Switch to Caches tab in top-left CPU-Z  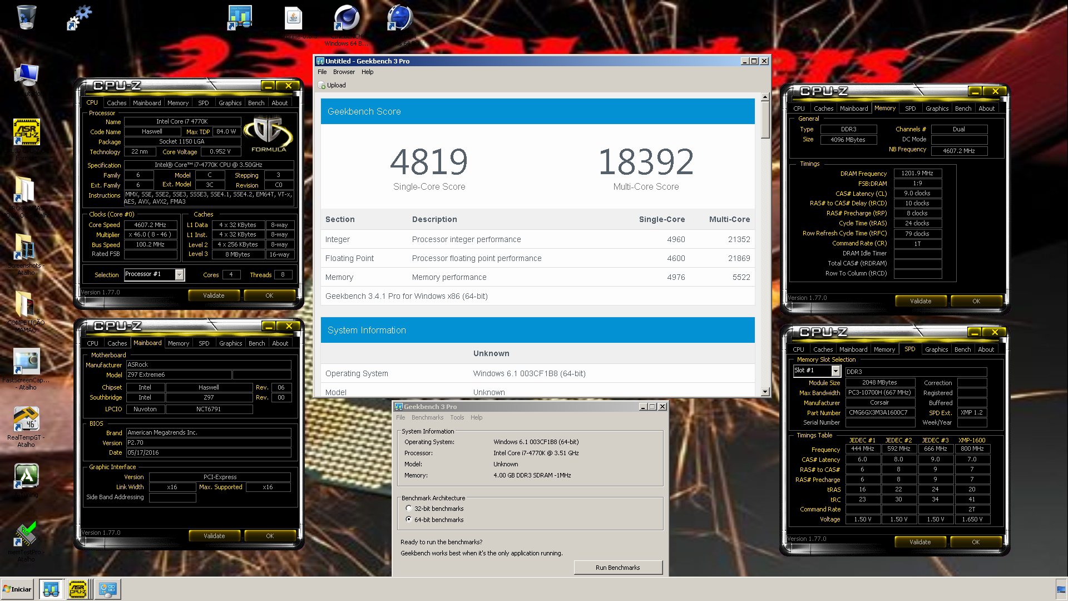(116, 102)
